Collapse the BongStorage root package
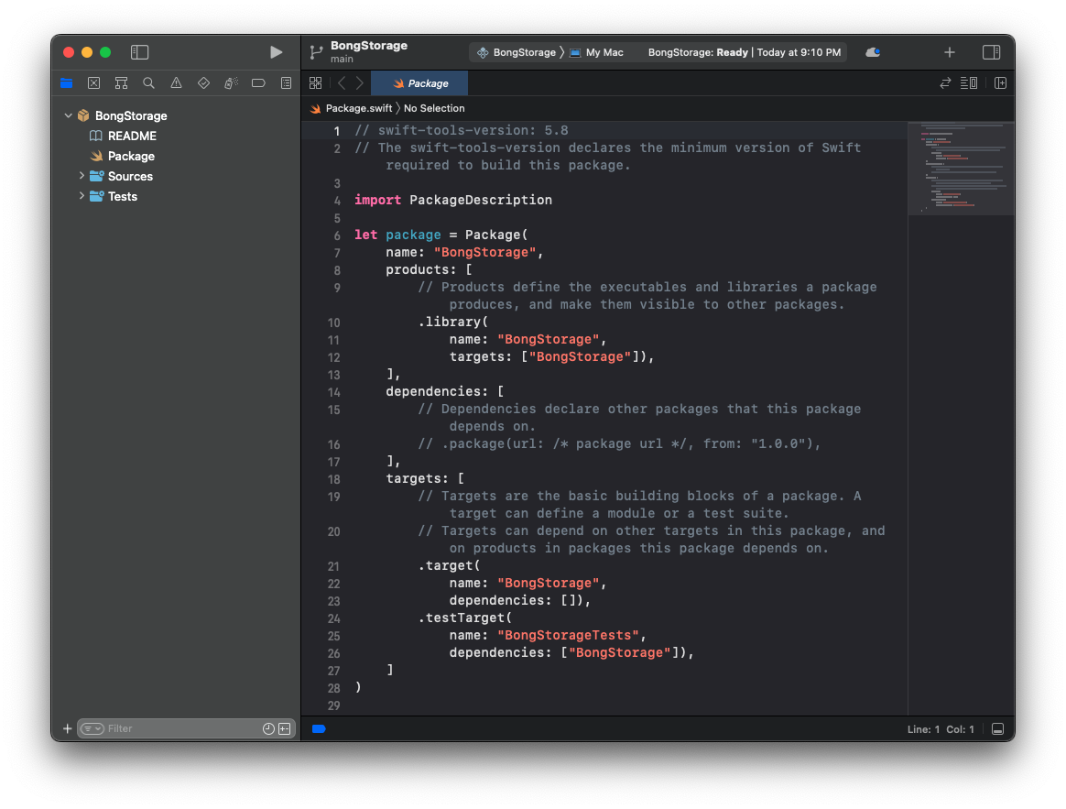The image size is (1066, 809). pos(68,115)
